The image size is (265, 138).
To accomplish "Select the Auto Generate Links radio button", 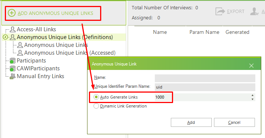I will click(x=96, y=97).
